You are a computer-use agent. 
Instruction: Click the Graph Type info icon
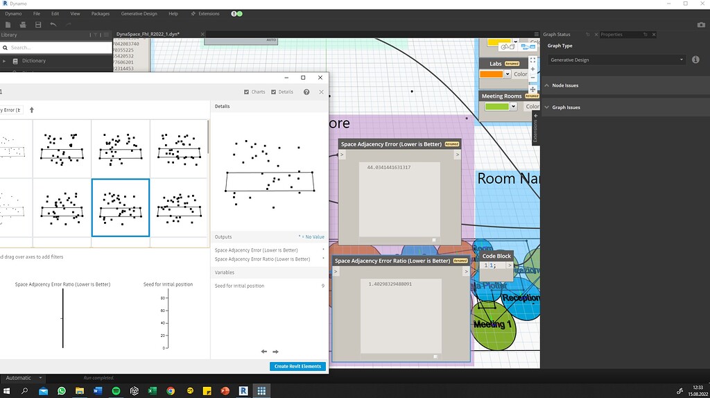[695, 60]
